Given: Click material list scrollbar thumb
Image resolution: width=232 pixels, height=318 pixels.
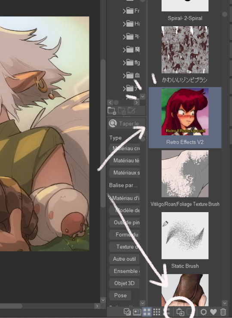Looking at the screenshot, I should 225,14.
